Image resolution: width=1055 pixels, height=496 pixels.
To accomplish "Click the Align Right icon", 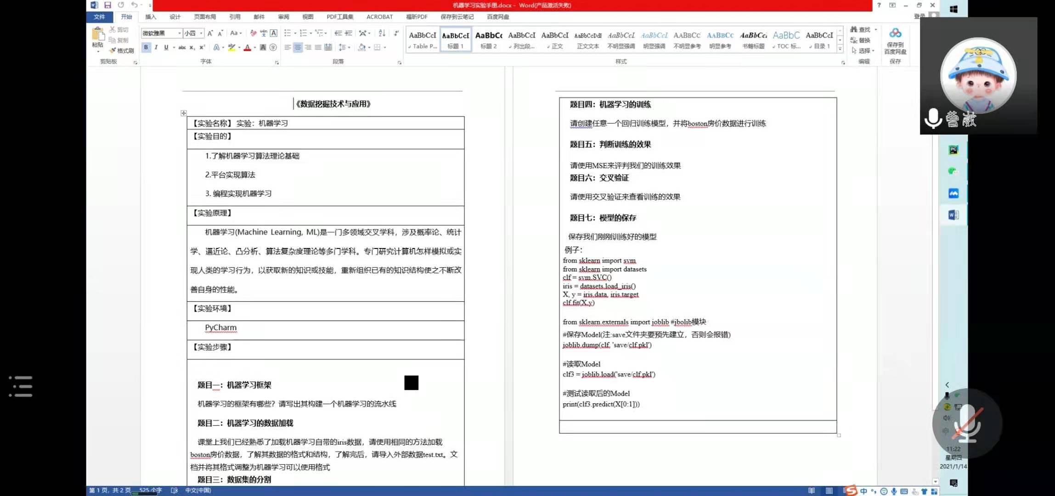I will click(x=308, y=47).
